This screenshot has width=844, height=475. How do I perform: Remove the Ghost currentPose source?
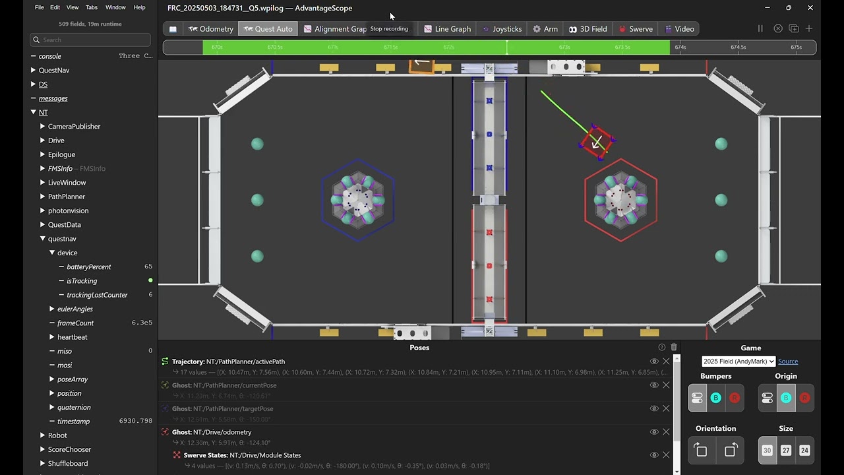[666, 385]
